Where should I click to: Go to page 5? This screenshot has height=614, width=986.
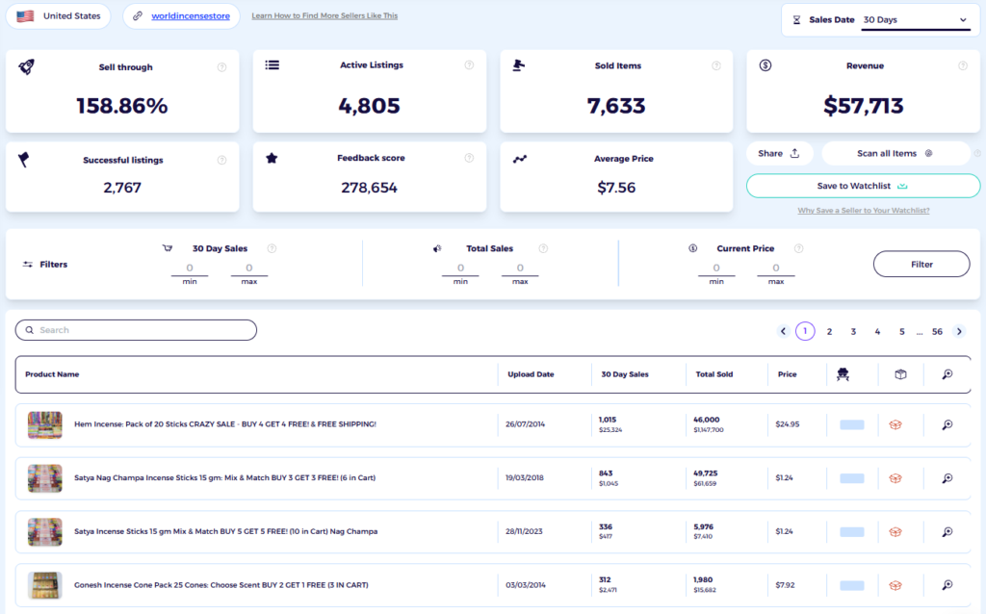[x=901, y=331]
